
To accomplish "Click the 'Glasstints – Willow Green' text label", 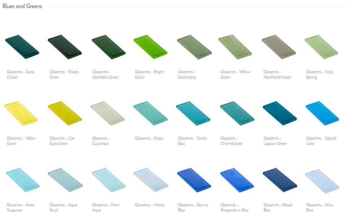I will (x=235, y=74).
